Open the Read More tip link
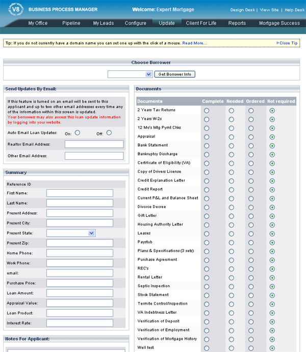Viewport: 306px width, 352px height. (194, 43)
